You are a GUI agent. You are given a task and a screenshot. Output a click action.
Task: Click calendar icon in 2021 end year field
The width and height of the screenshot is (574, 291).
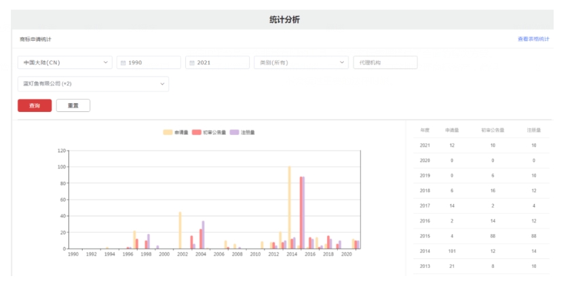click(x=192, y=63)
